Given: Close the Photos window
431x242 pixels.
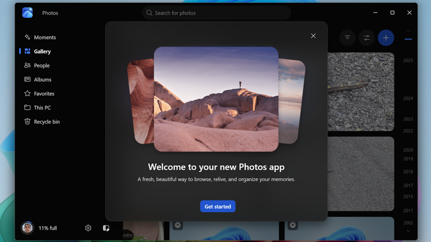Looking at the screenshot, I should [x=409, y=13].
